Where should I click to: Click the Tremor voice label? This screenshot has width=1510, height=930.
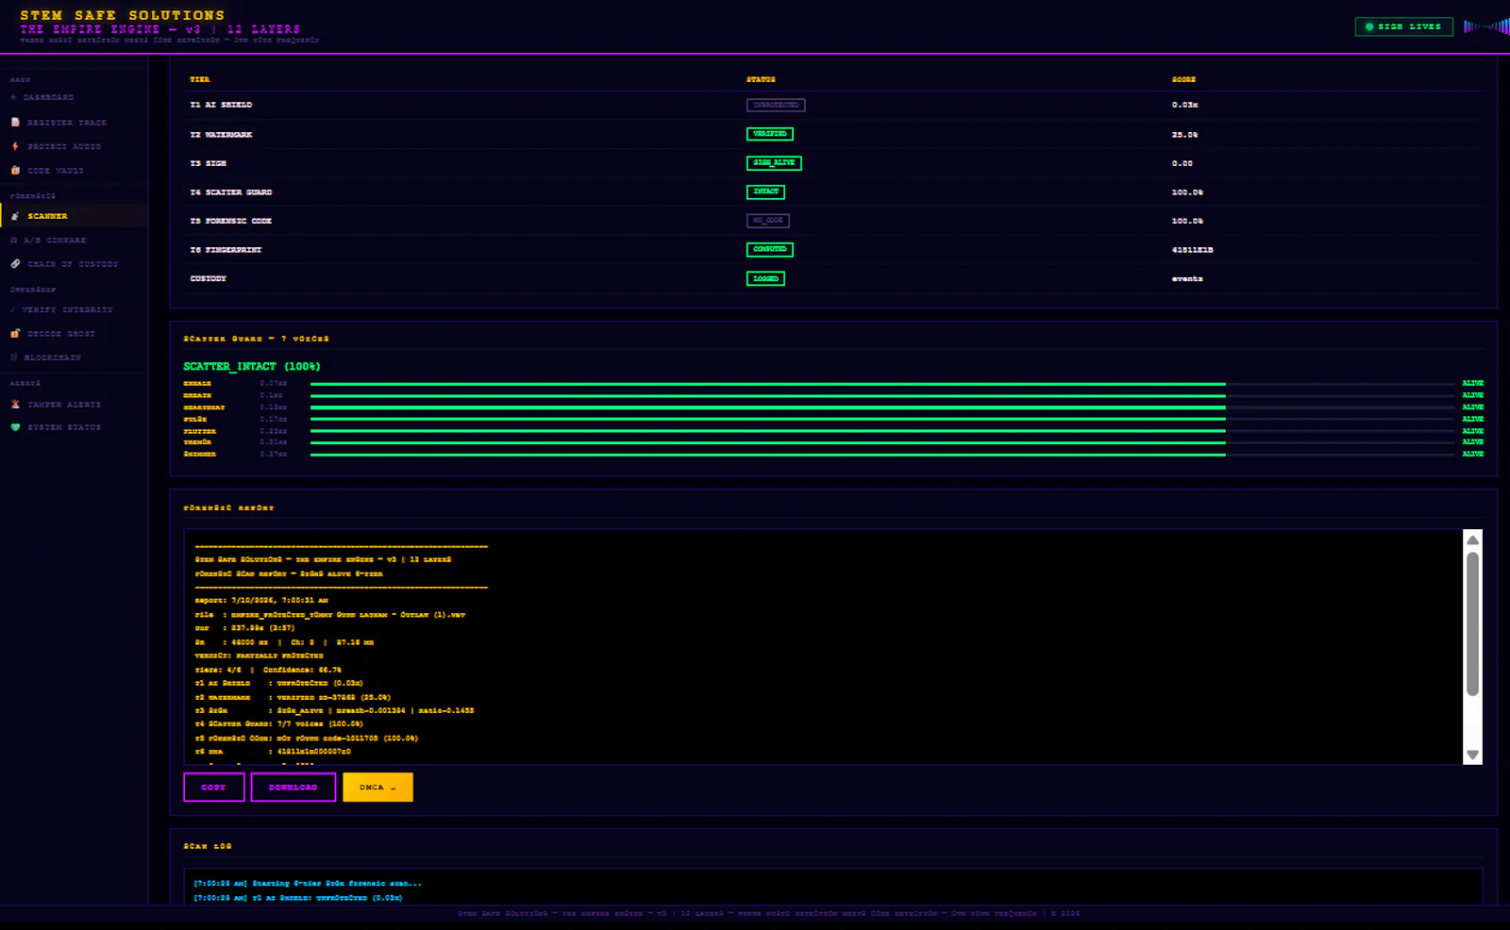(x=197, y=442)
